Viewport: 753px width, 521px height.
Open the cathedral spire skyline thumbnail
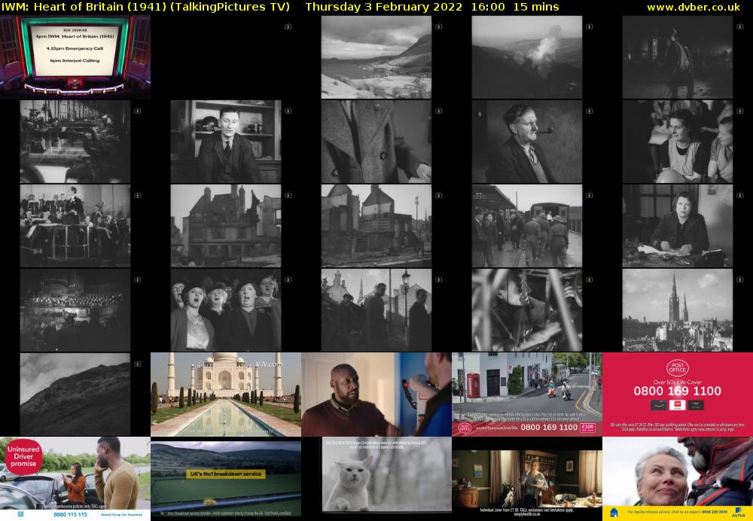tap(678, 309)
